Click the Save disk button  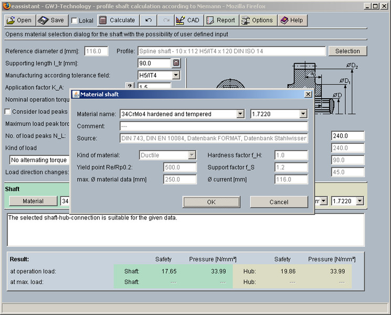[51, 20]
